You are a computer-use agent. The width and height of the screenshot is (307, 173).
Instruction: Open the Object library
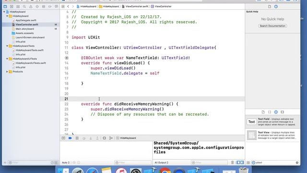tap(276, 112)
